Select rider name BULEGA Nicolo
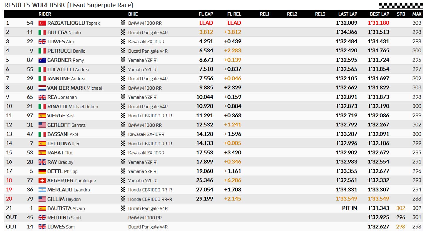 click(x=64, y=32)
